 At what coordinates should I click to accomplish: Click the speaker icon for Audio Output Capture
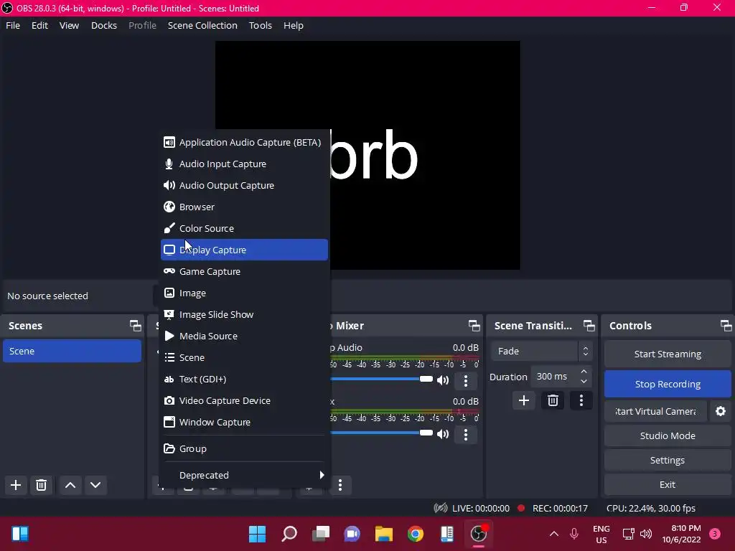169,186
